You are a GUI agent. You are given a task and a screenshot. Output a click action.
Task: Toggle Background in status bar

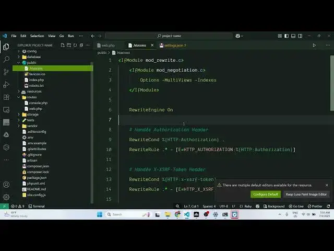coord(274,206)
